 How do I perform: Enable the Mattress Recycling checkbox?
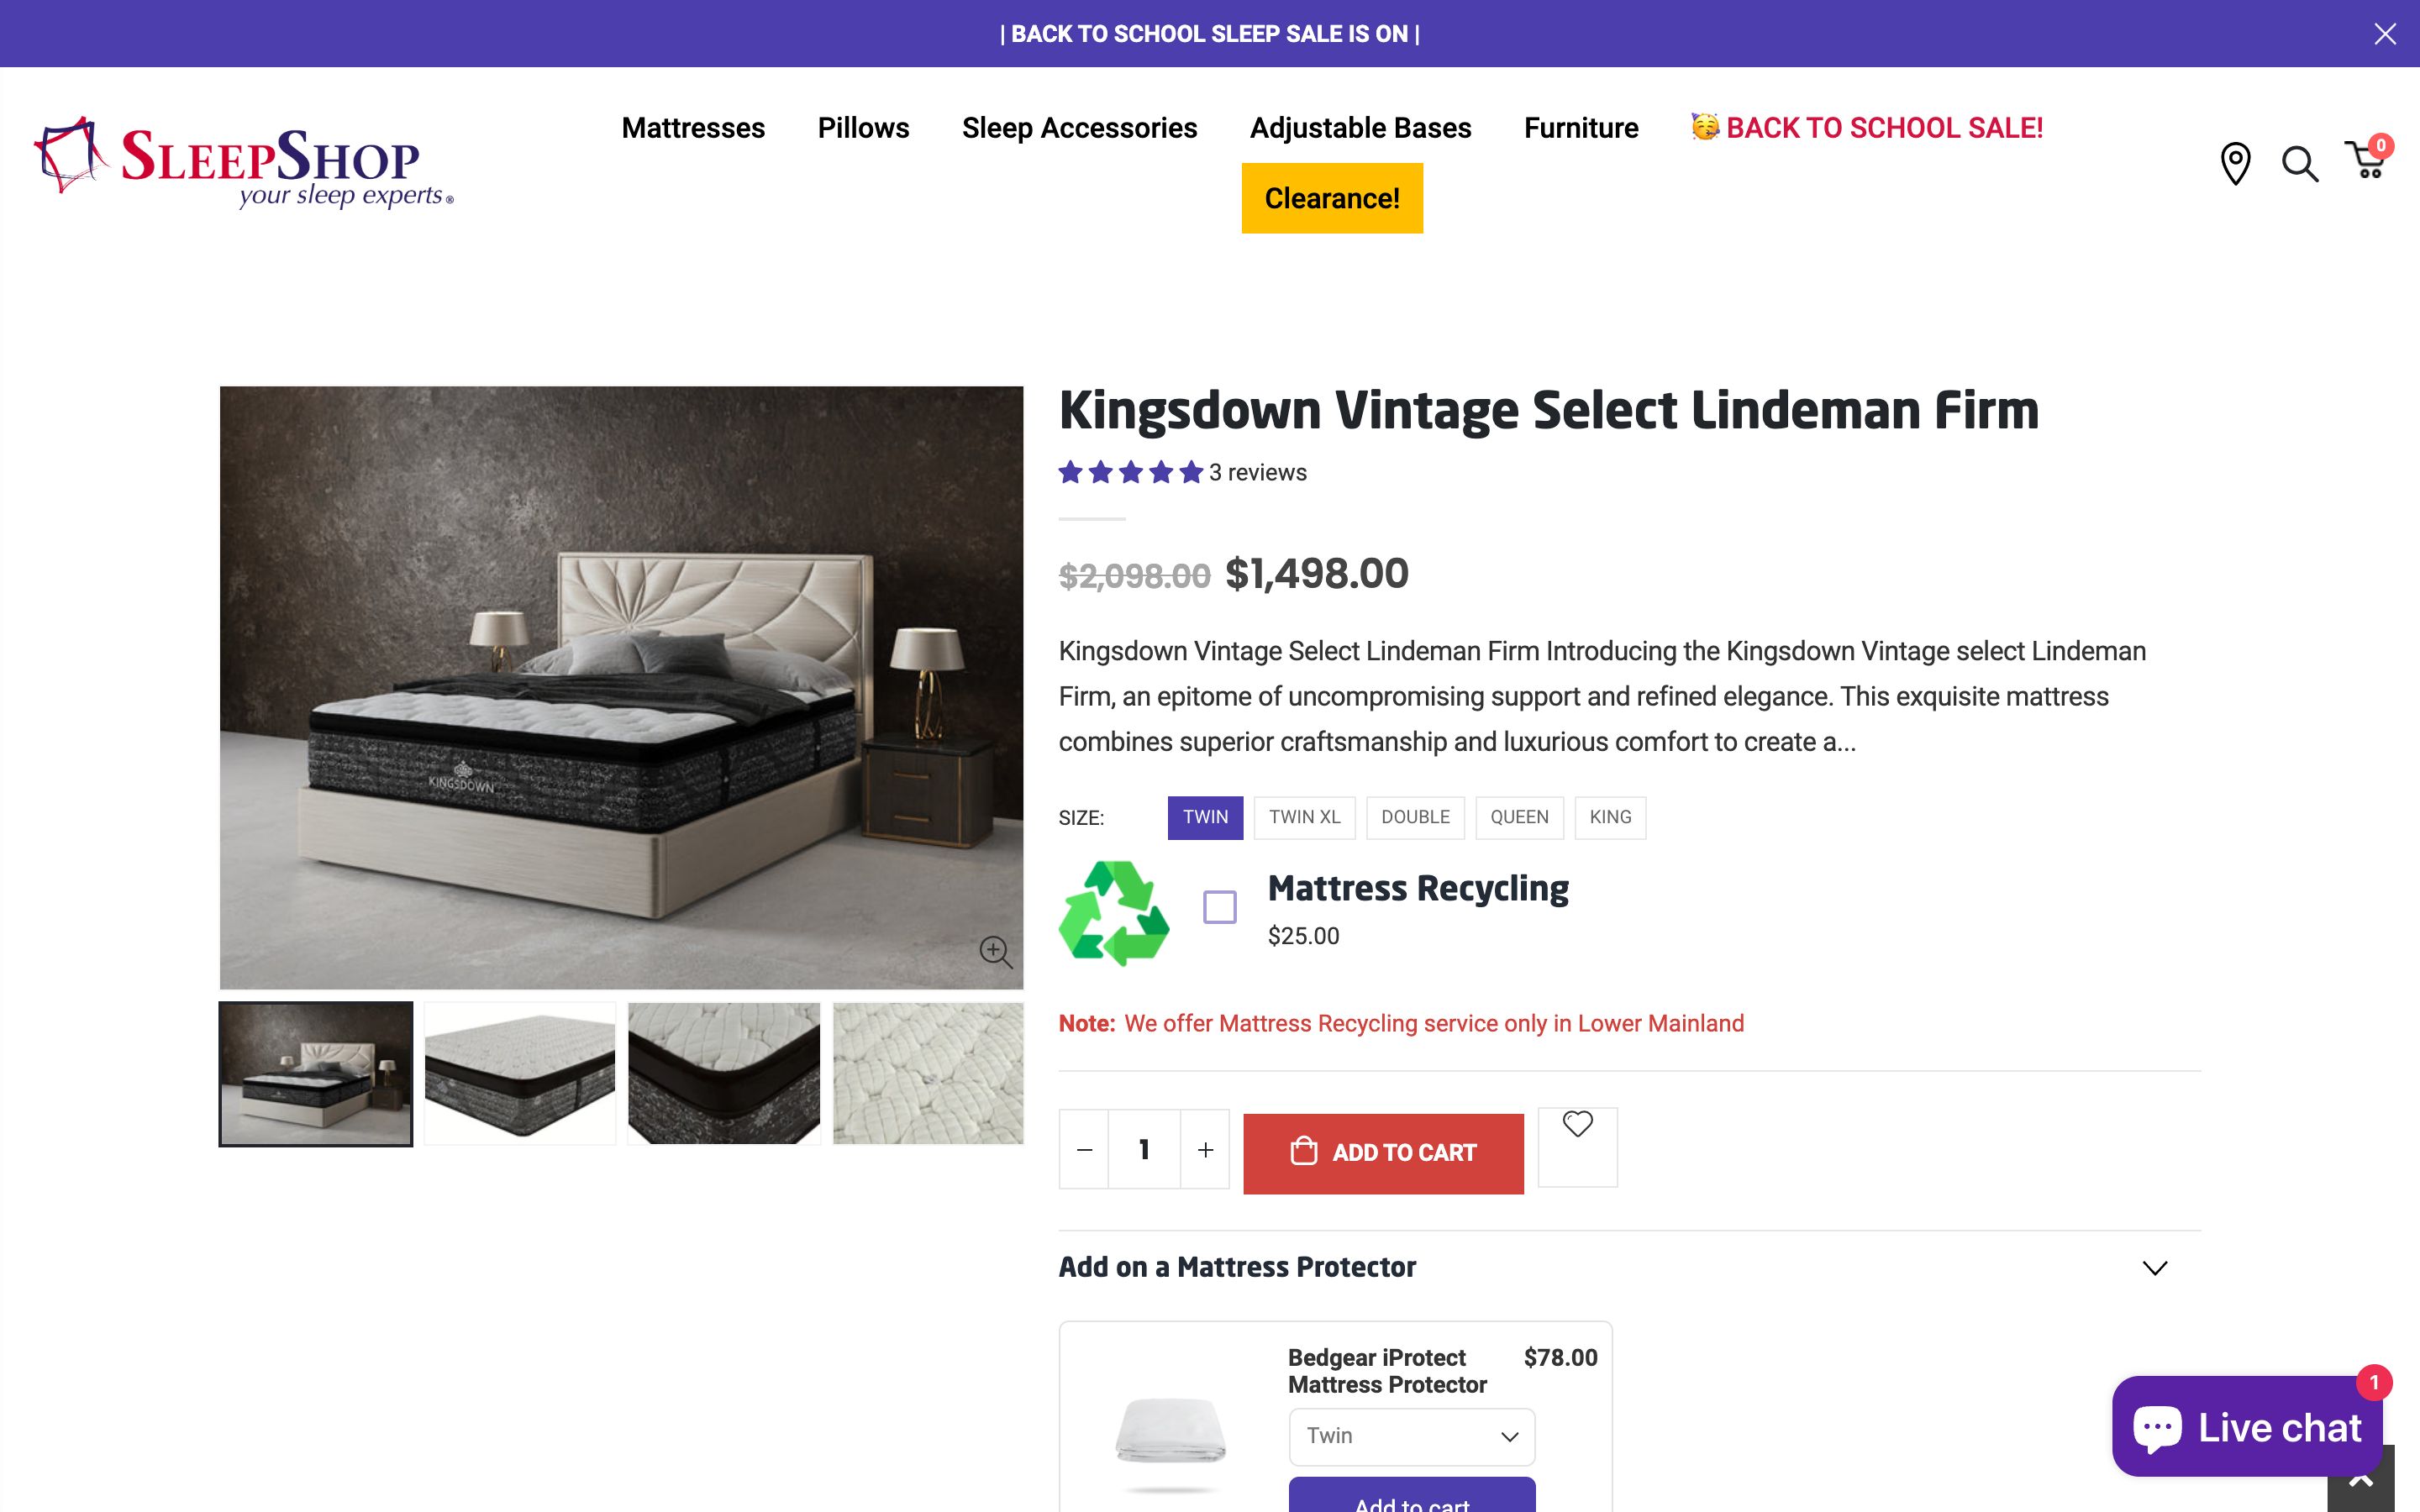[x=1219, y=908]
